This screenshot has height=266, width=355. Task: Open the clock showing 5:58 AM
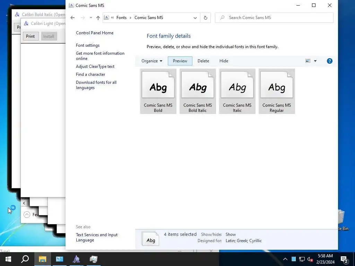325,259
